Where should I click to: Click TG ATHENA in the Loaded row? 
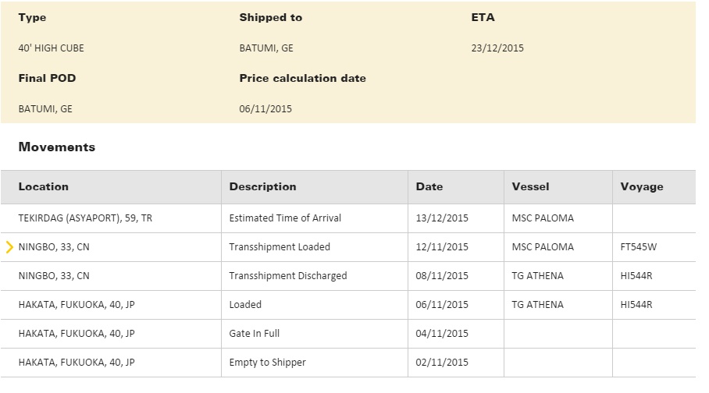click(x=537, y=305)
